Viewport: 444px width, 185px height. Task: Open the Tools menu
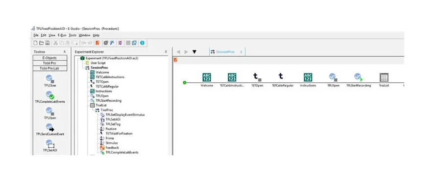(x=73, y=35)
